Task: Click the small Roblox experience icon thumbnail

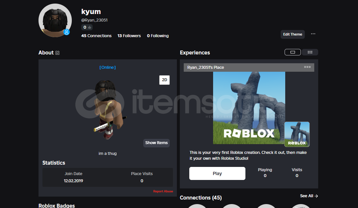Action: click(x=297, y=134)
